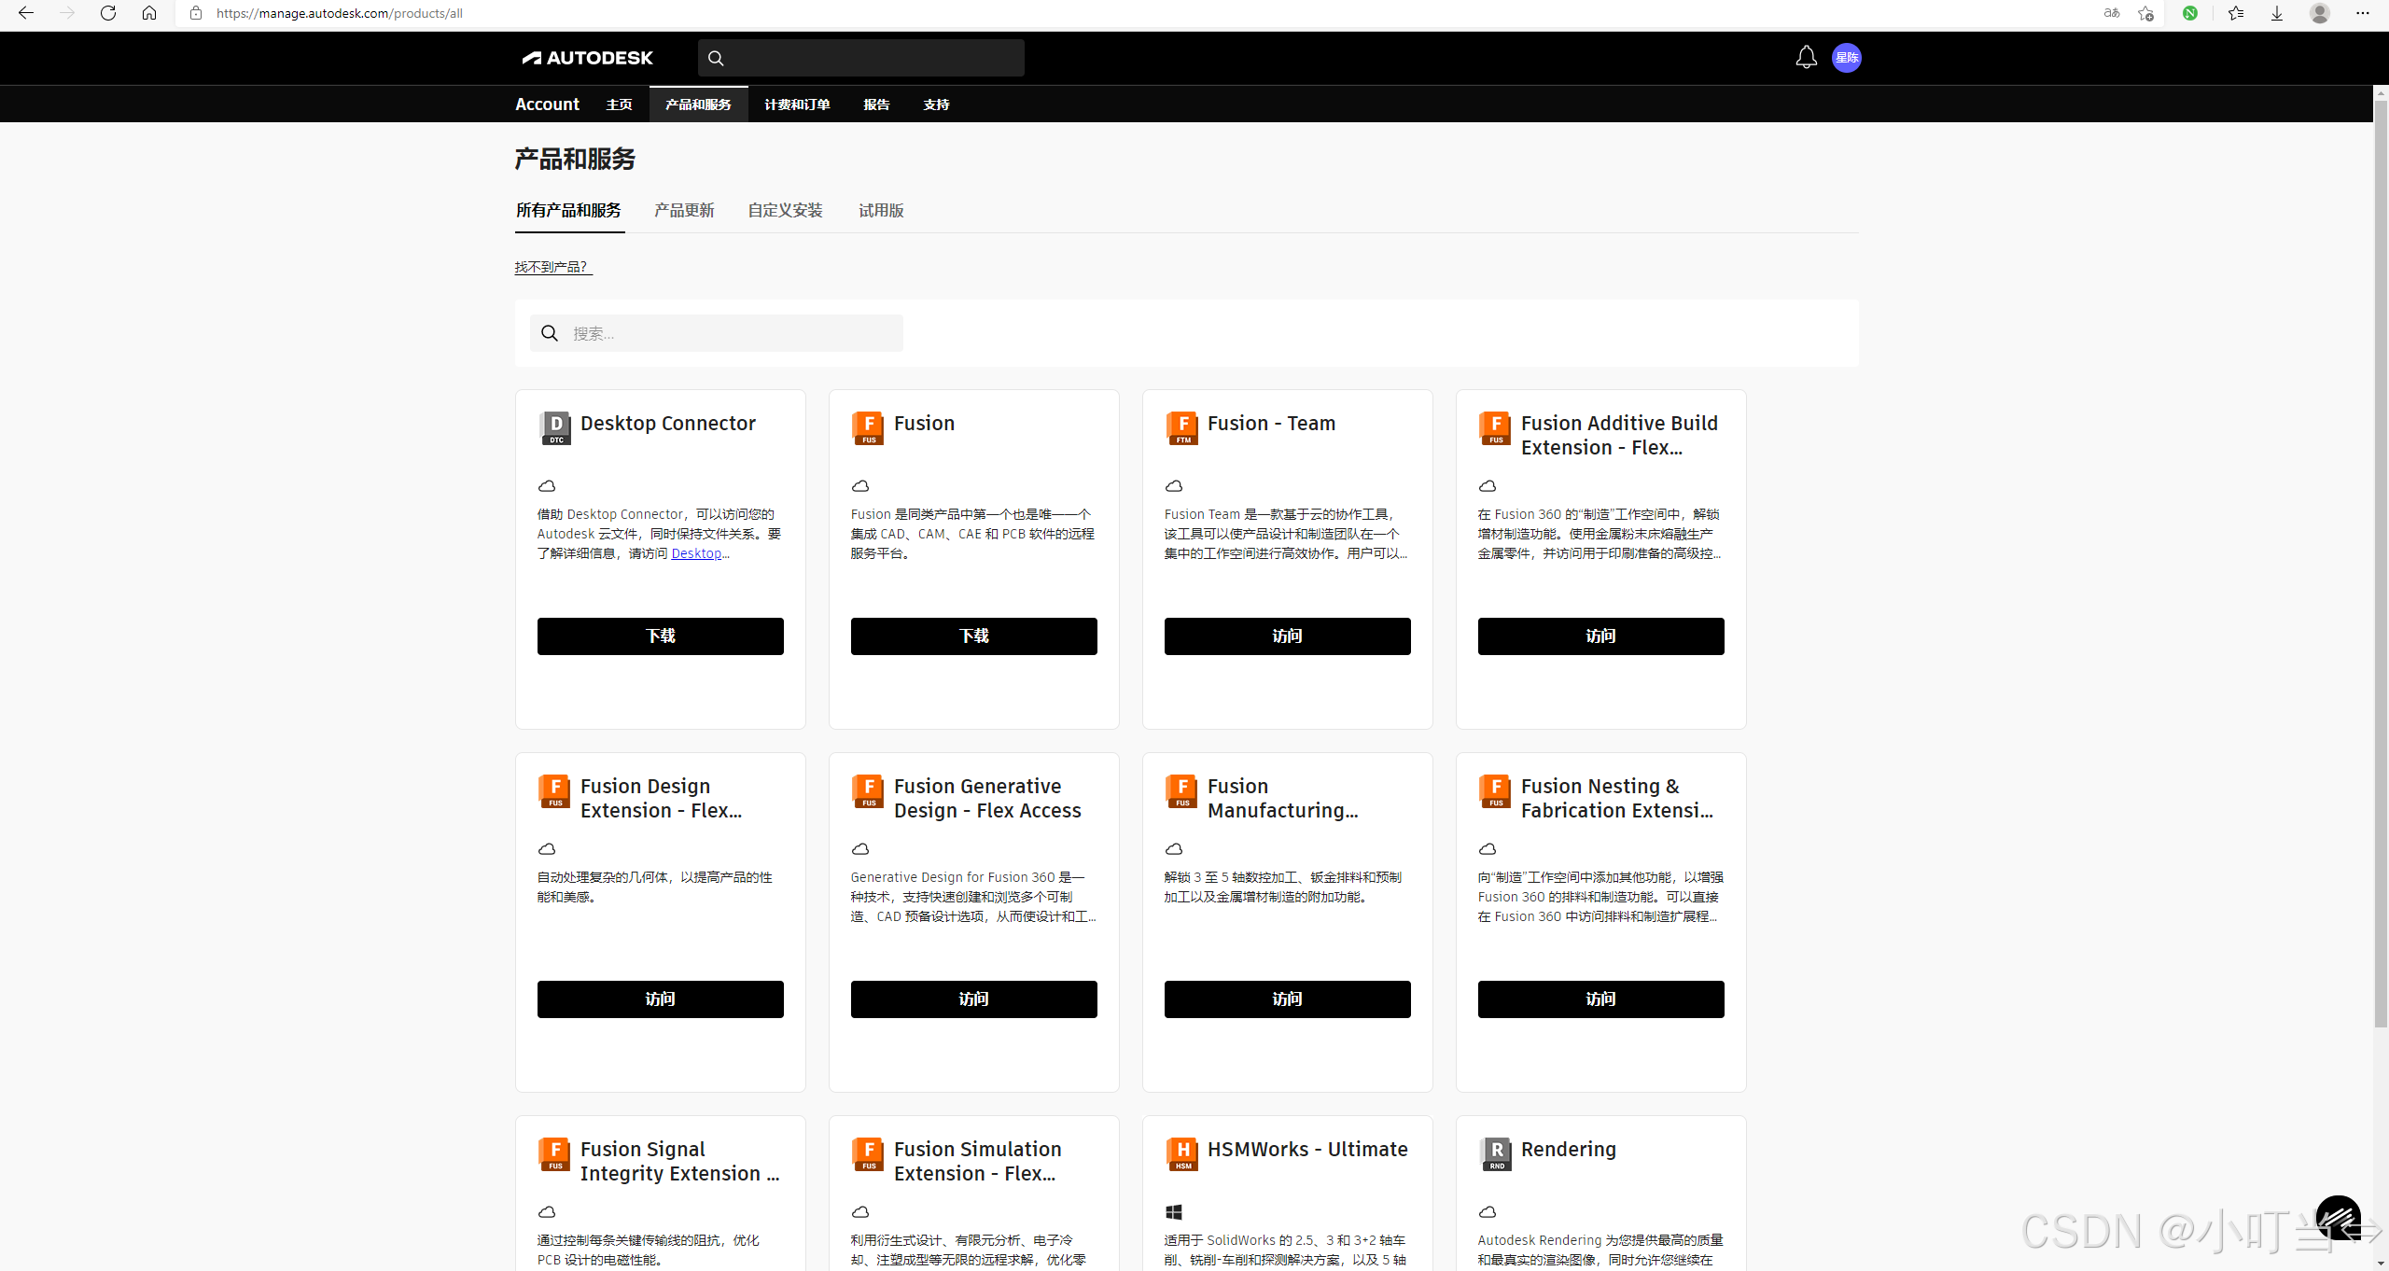
Task: Click the Desktop Connector product icon
Action: (555, 427)
